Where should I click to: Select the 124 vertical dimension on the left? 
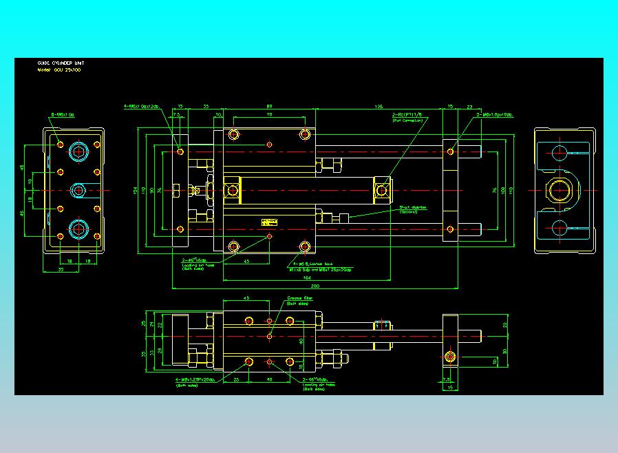[135, 191]
